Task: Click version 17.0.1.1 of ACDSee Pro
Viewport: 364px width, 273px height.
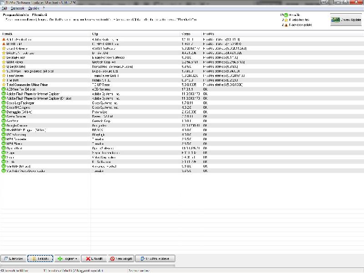Action: click(x=187, y=89)
